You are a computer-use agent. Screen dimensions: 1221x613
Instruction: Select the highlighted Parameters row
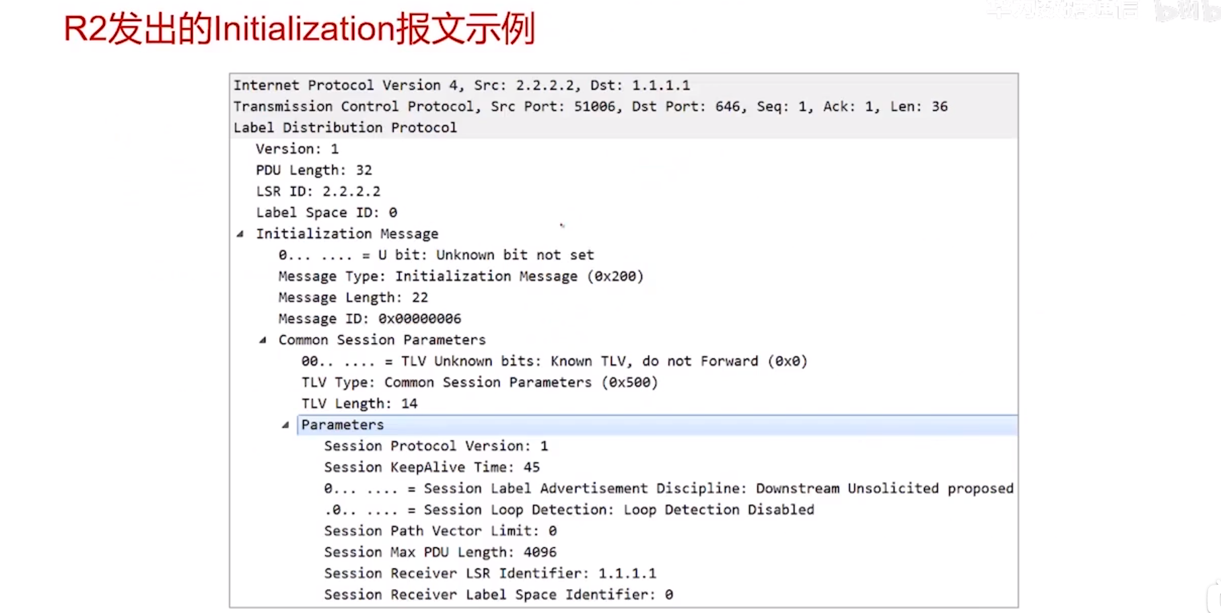[x=657, y=425]
